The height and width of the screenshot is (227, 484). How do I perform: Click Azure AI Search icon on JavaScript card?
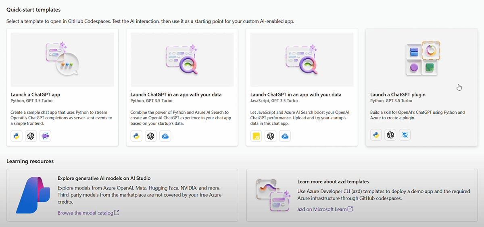[x=284, y=136]
